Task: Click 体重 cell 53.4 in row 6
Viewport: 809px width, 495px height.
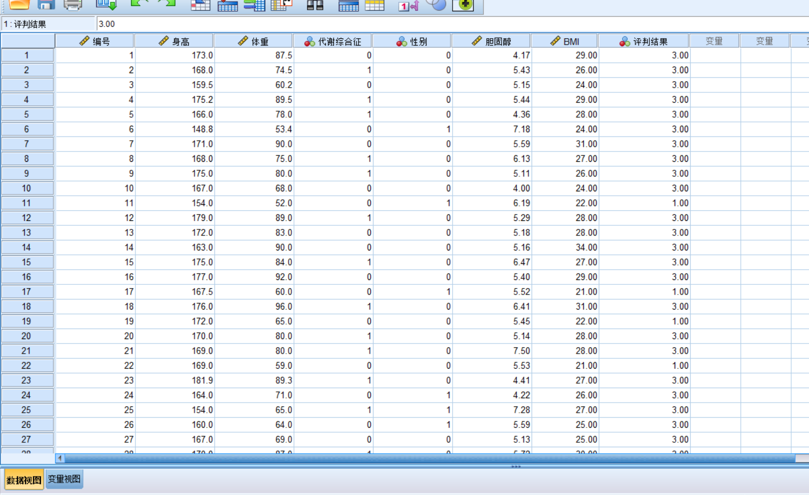Action: [x=254, y=129]
